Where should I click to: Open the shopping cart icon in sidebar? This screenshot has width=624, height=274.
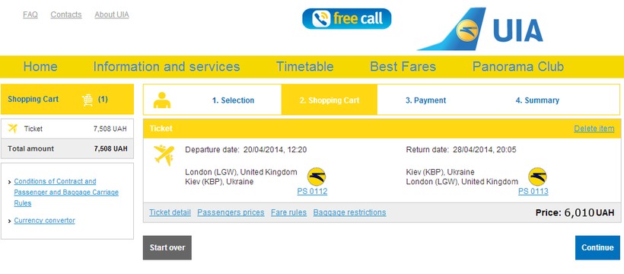(88, 100)
